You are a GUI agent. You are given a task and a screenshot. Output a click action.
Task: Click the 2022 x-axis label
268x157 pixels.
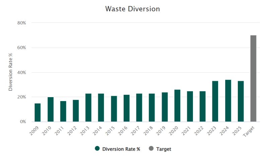coord(199,131)
